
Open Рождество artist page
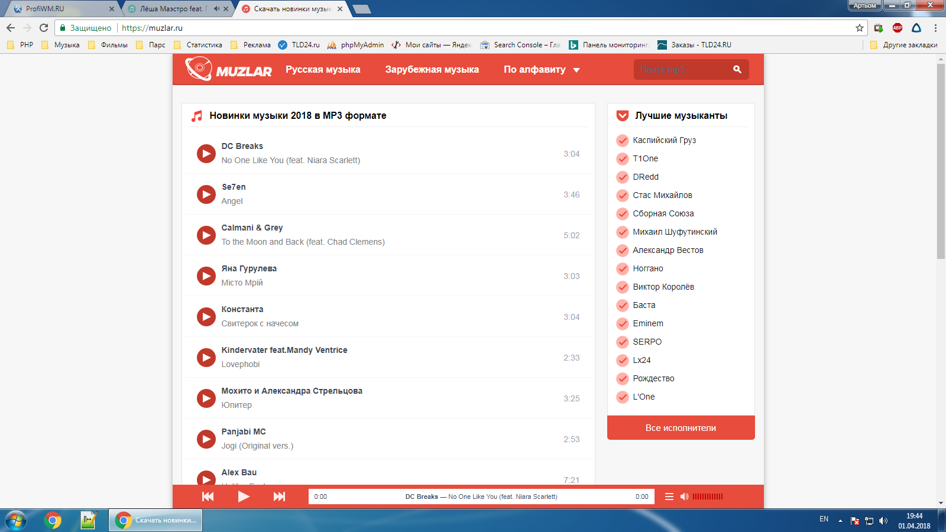click(653, 378)
